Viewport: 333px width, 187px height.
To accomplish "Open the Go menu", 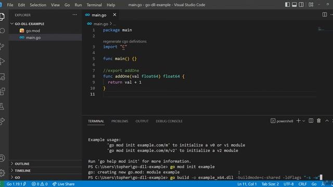I will pyautogui.click(x=67, y=5).
